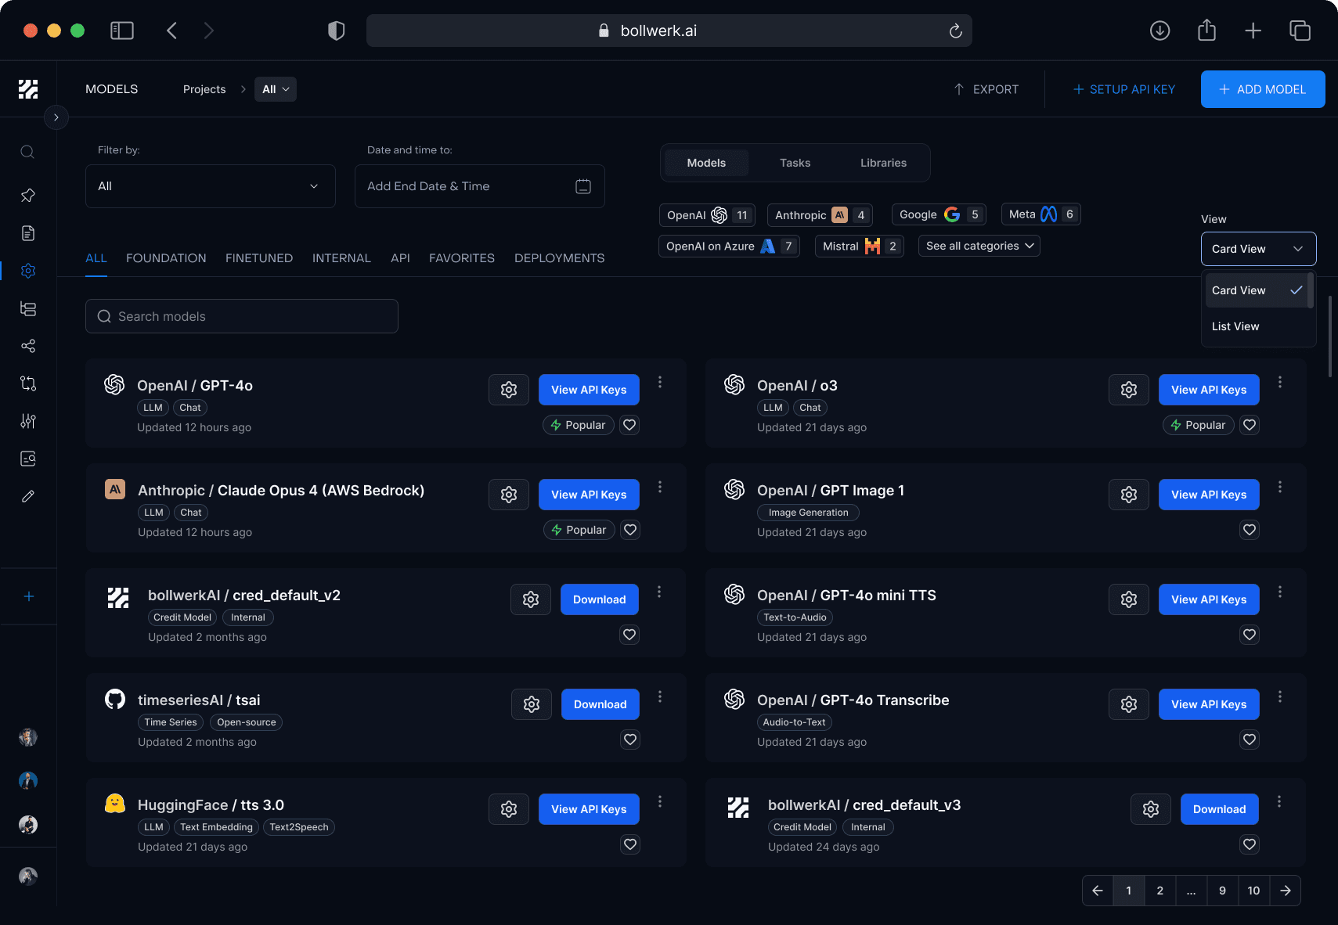
Task: Open settings gear for Claude Opus 4
Action: click(x=509, y=495)
